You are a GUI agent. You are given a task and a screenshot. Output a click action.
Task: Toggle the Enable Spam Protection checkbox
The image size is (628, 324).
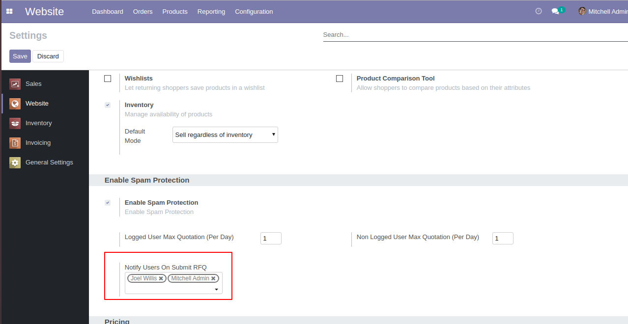[108, 203]
